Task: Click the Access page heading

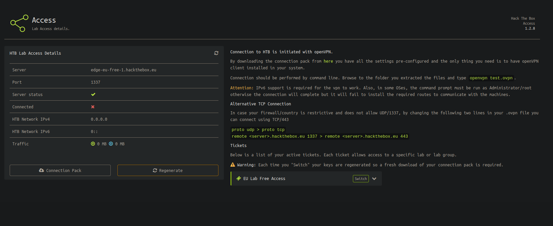Action: point(44,20)
